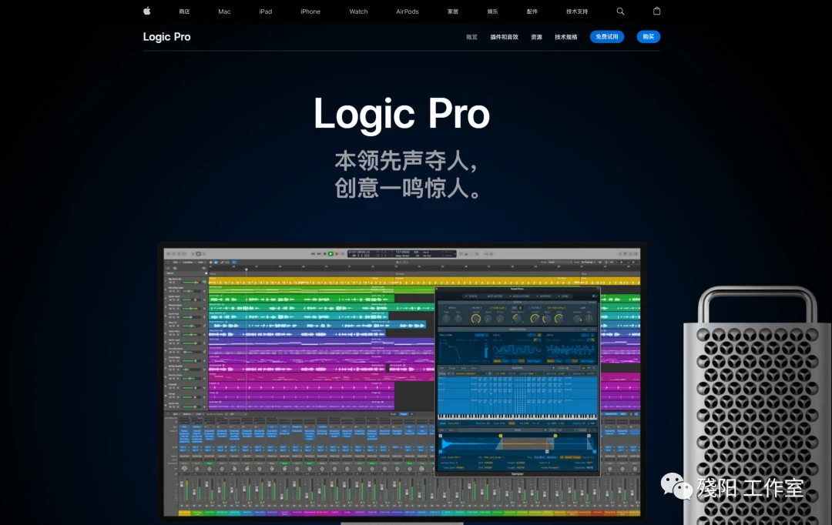The height and width of the screenshot is (525, 832).
Task: Click the 免费试用 button
Action: coord(607,37)
